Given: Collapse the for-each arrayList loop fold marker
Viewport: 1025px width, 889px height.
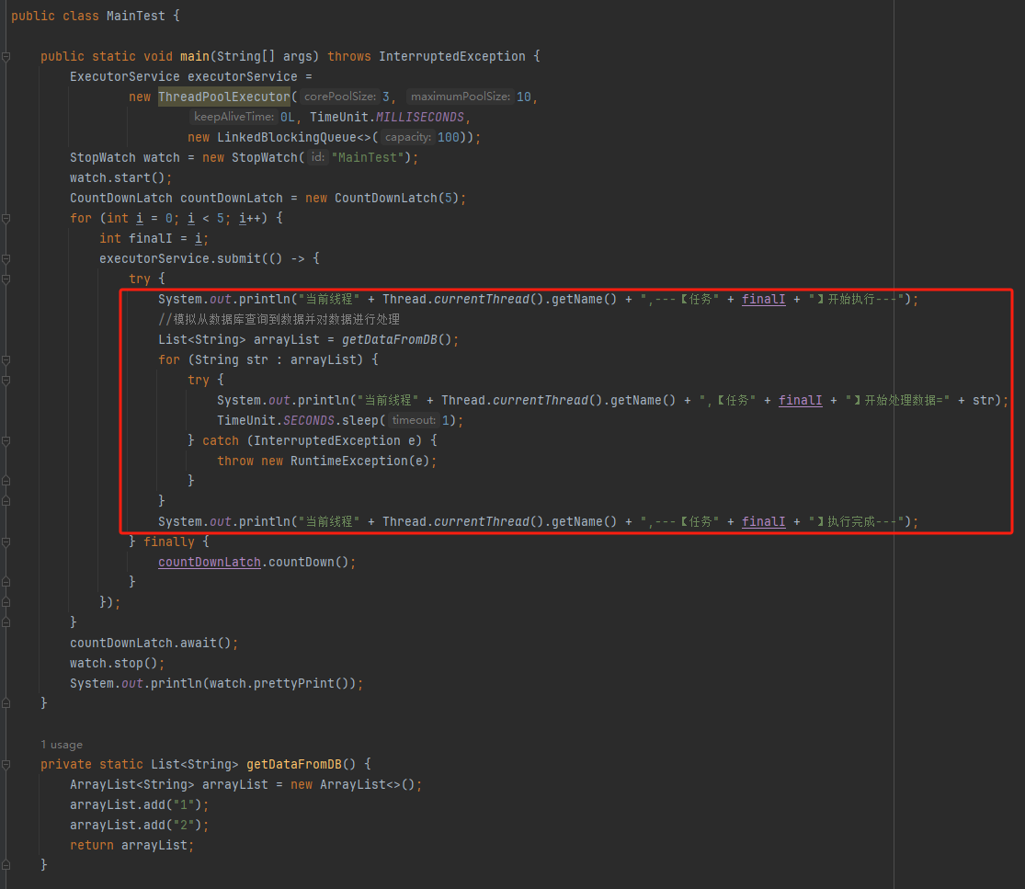Looking at the screenshot, I should tap(6, 359).
